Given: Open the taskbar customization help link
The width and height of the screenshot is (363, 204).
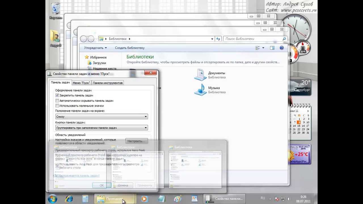Looking at the screenshot, I should click(x=77, y=176).
